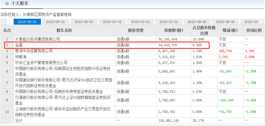
Task: Click the 8.56% holding ratio
Action: [197, 45]
